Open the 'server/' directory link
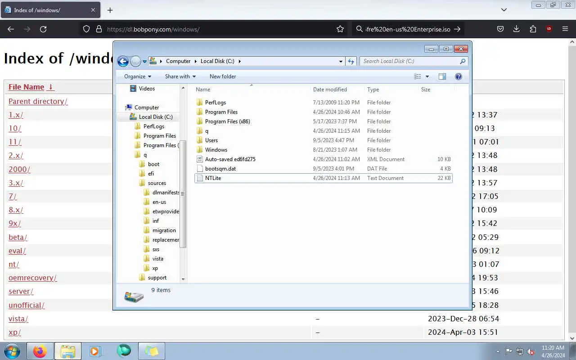Image resolution: width=576 pixels, height=360 pixels. [21, 291]
